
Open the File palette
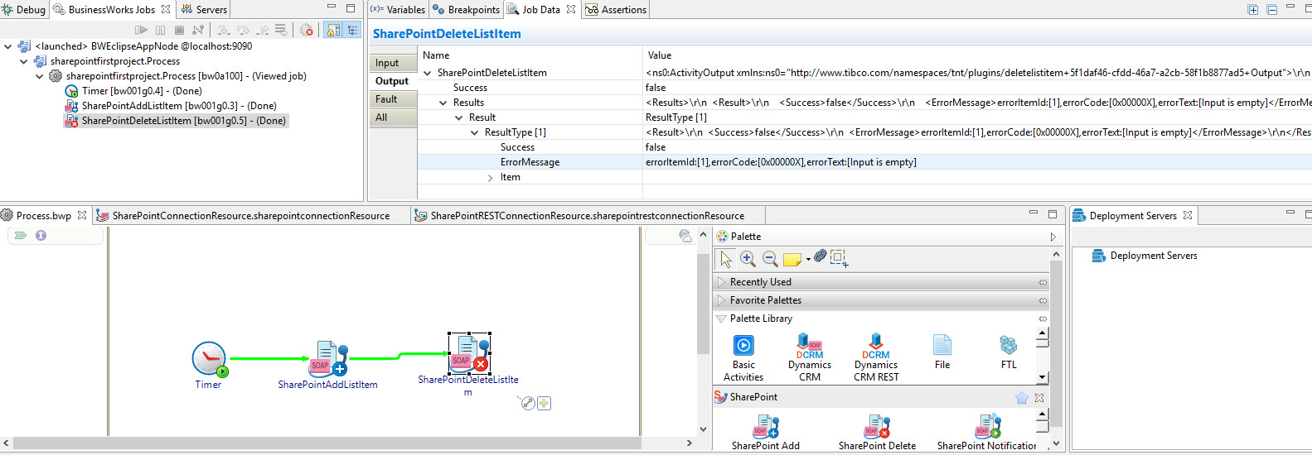point(942,352)
